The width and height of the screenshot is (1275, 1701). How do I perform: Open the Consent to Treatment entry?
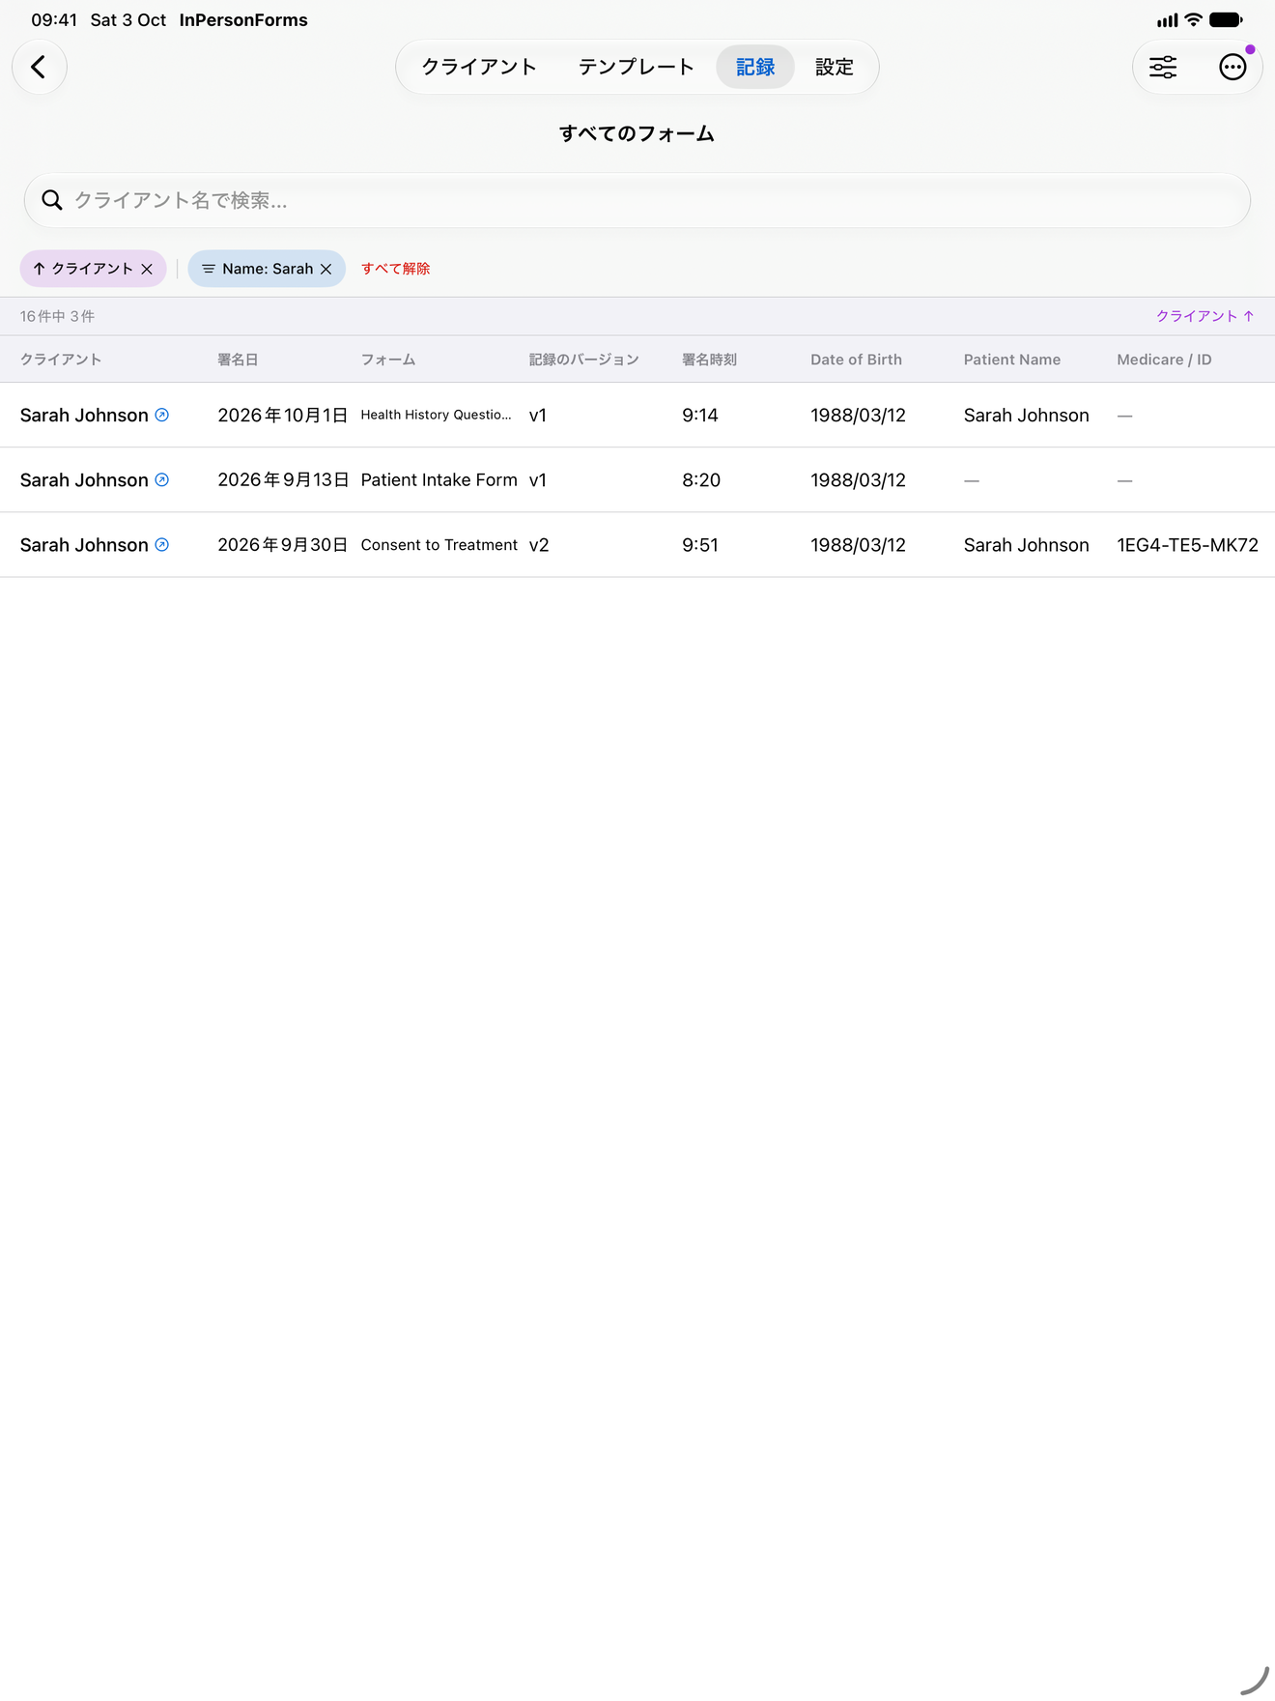439,544
